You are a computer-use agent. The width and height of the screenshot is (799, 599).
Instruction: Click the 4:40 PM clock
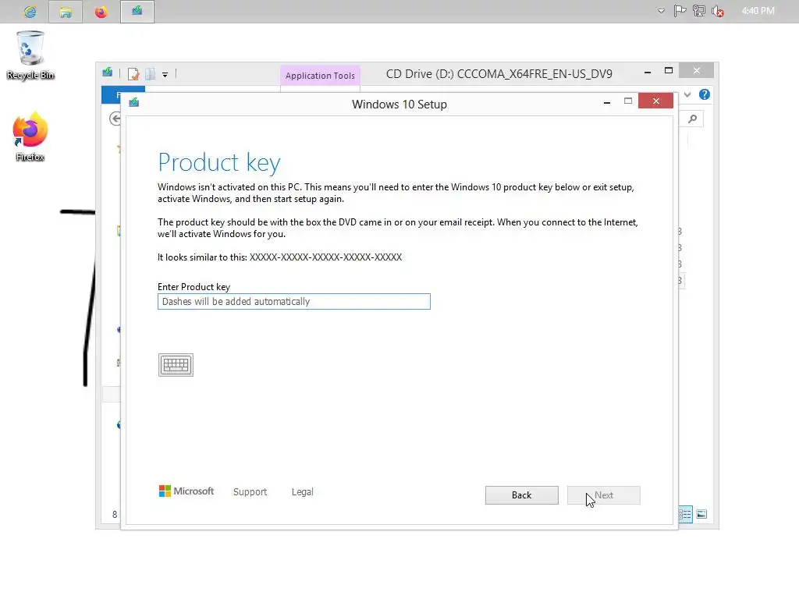tap(758, 11)
